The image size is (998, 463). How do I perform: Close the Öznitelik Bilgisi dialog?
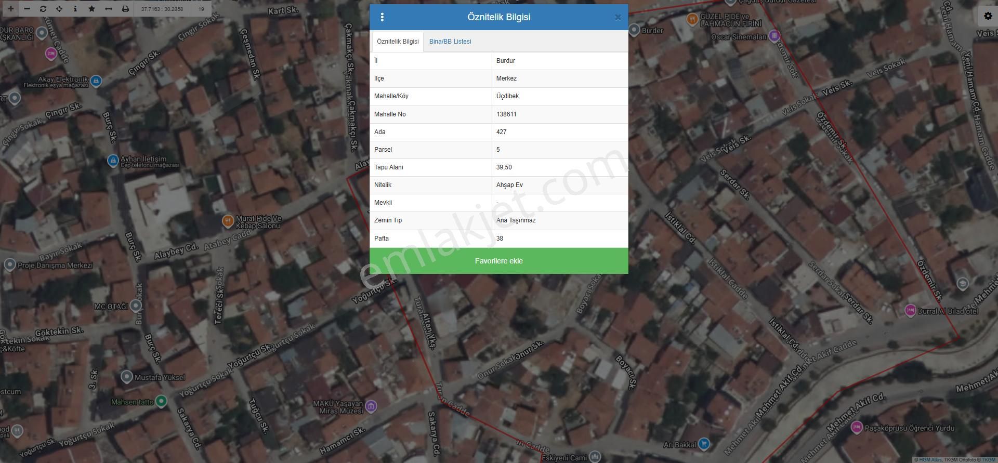click(x=618, y=17)
